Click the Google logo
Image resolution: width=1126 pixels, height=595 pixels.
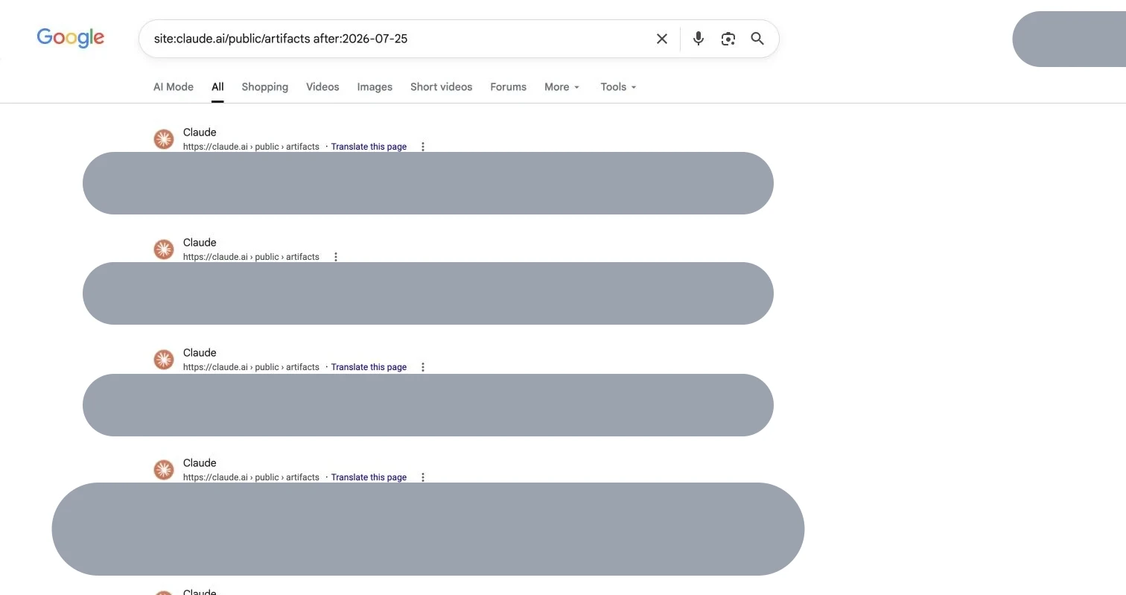tap(71, 38)
